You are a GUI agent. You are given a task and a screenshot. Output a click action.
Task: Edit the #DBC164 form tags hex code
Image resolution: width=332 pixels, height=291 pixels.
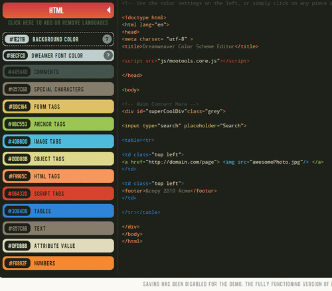point(17,107)
